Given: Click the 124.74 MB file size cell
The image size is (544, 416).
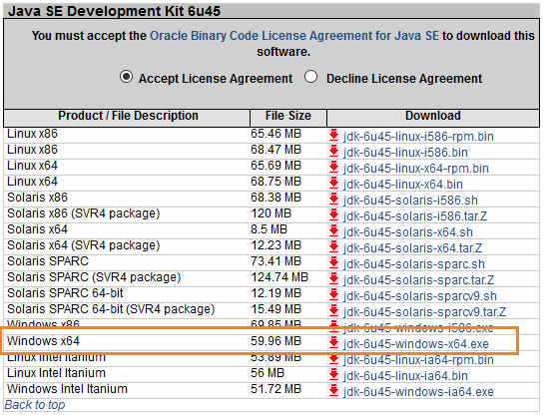Looking at the screenshot, I should [279, 277].
